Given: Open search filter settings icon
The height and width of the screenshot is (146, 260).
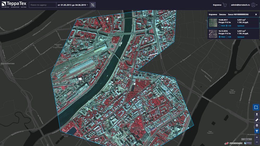Looking at the screenshot, I should [x=93, y=5].
